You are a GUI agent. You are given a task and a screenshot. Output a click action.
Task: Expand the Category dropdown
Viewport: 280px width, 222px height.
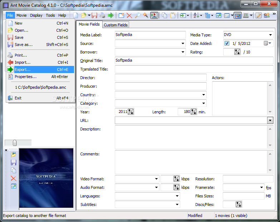coord(203,103)
